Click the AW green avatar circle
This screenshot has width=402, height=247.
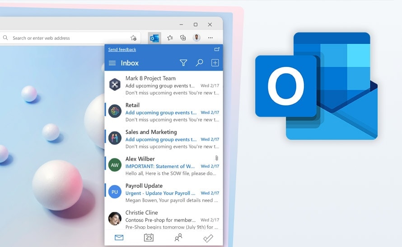coord(115,165)
